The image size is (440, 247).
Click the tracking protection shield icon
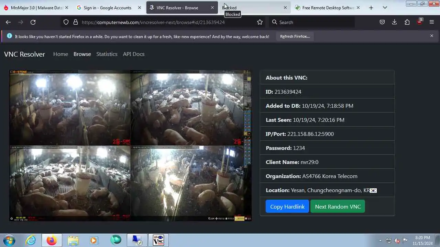(66, 22)
